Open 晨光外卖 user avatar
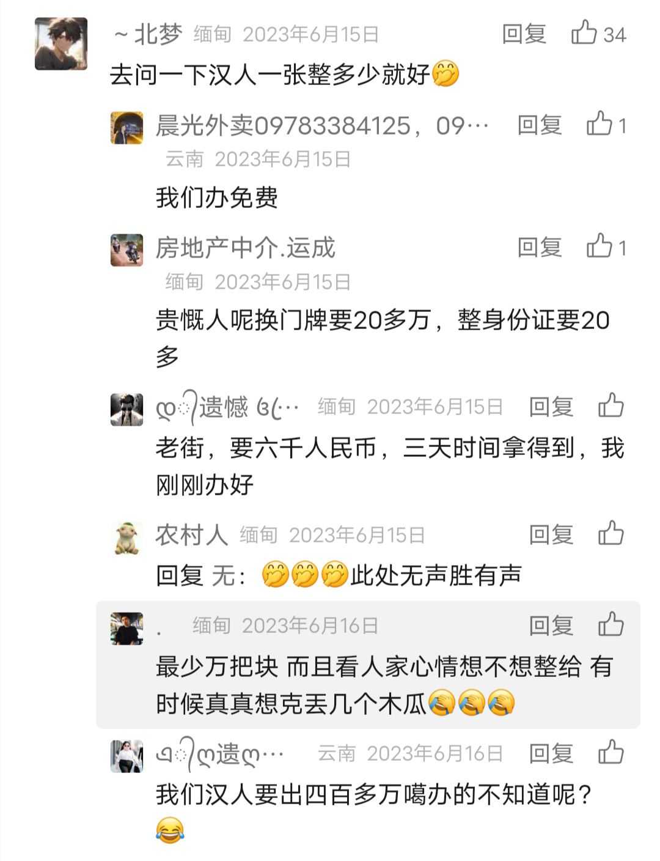This screenshot has width=660, height=861. click(x=127, y=127)
